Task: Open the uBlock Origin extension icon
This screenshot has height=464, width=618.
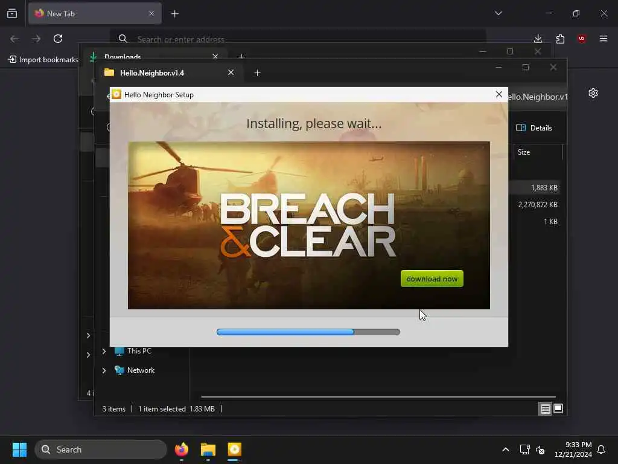Action: pyautogui.click(x=582, y=39)
